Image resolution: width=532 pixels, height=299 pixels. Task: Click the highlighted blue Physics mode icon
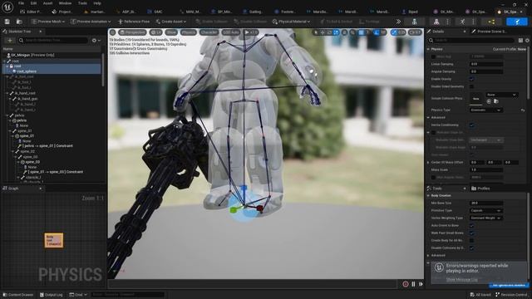click(x=517, y=22)
